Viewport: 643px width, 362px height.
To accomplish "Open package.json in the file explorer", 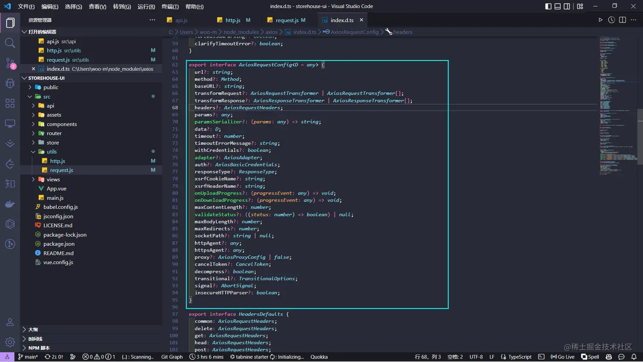I will (x=59, y=244).
